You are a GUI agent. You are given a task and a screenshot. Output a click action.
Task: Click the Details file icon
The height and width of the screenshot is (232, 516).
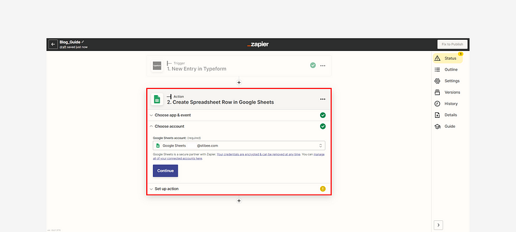coord(437,115)
